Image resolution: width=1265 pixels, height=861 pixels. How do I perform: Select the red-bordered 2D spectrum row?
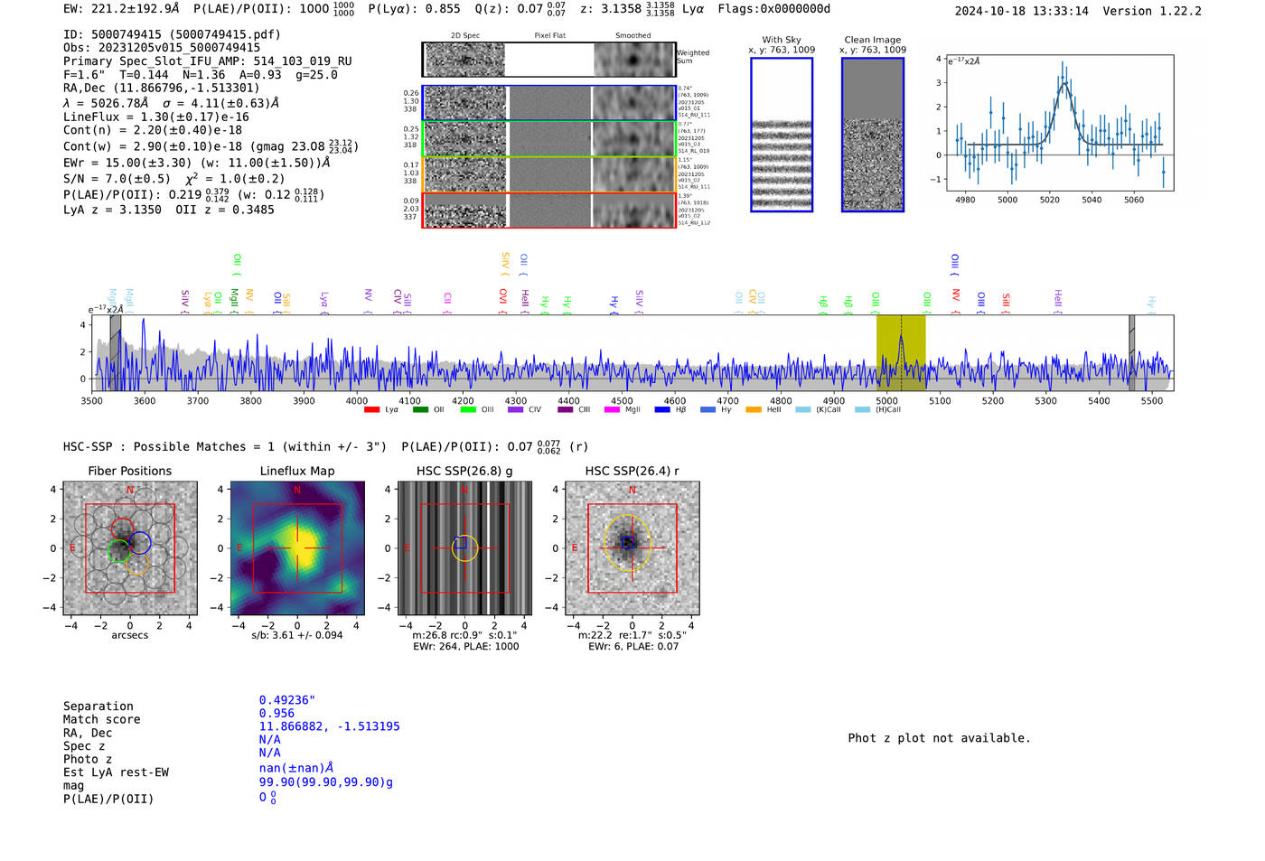click(x=549, y=211)
